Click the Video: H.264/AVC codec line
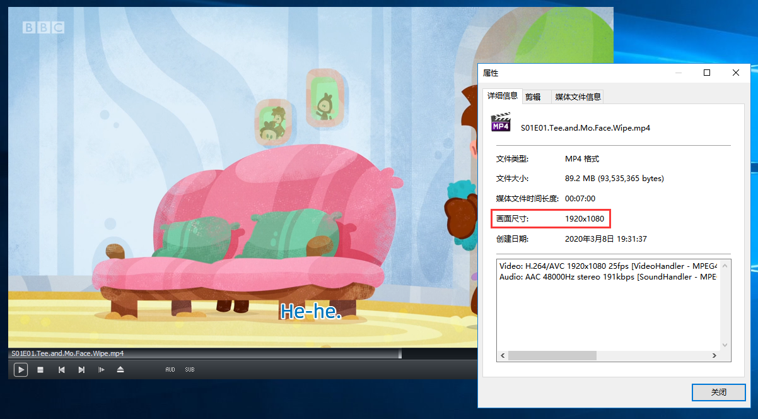Screen dimensions: 758x419 click(608, 266)
